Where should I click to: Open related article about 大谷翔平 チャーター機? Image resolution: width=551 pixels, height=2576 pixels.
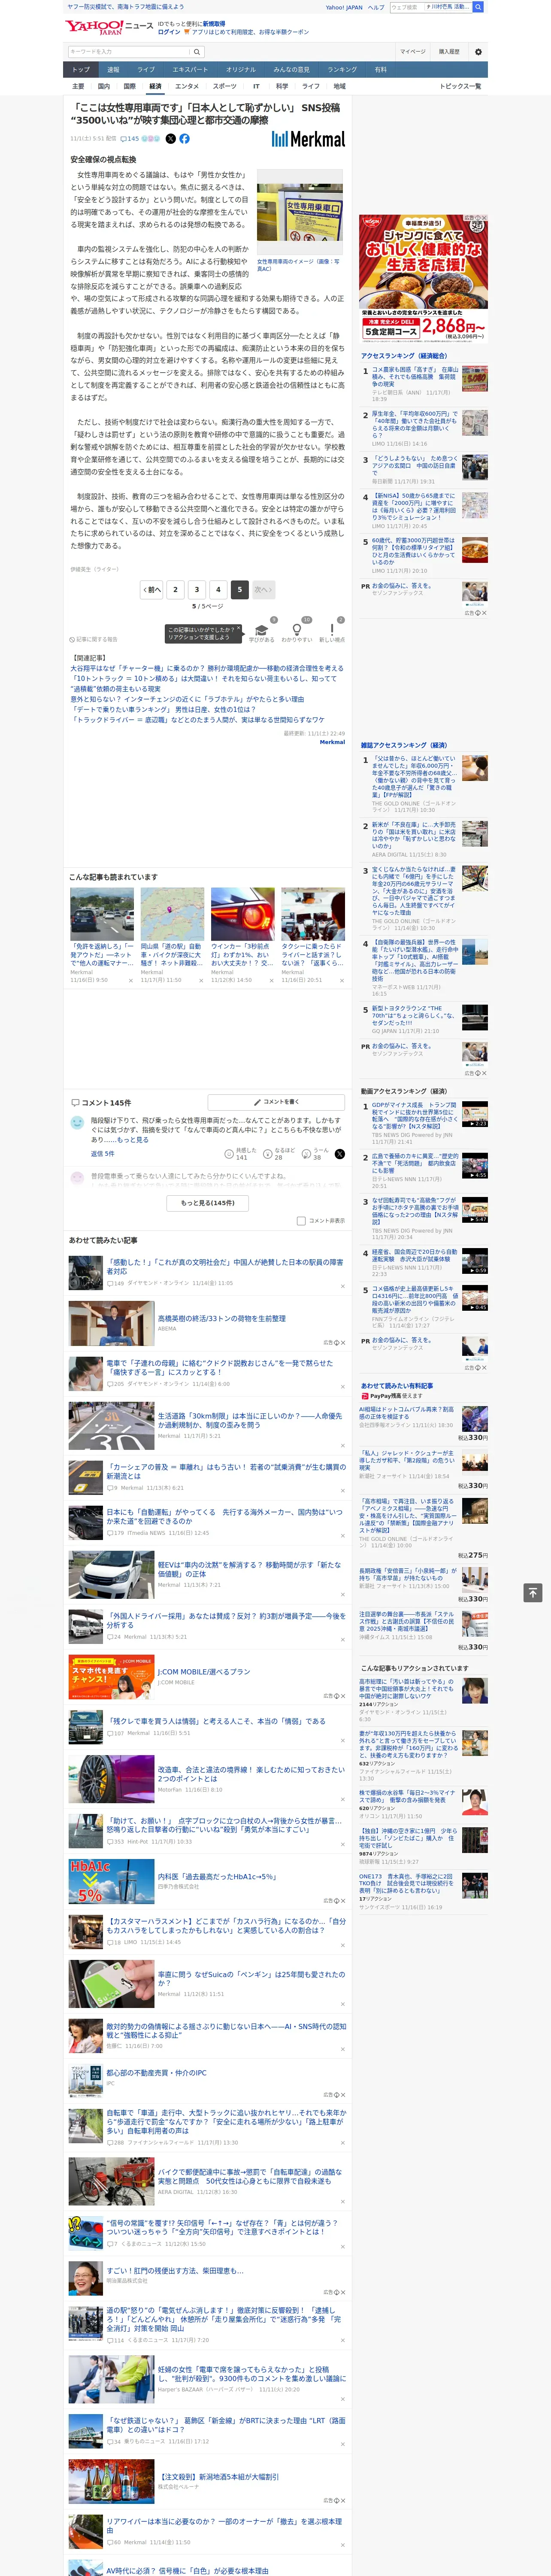coord(207,669)
